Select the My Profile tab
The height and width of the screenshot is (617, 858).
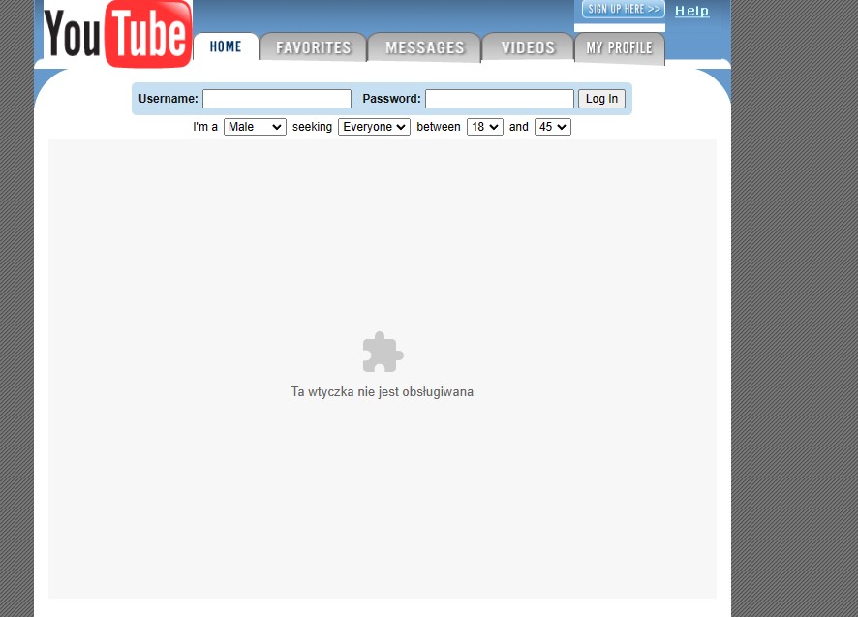619,47
